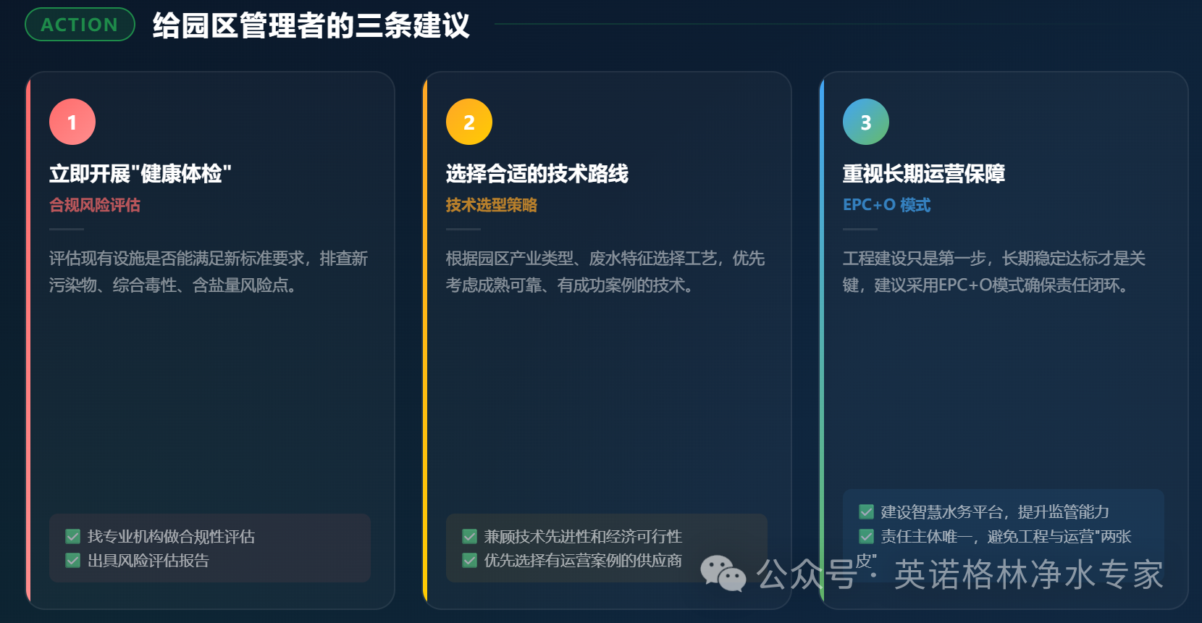Click card title 重视长期运营保障
The width and height of the screenshot is (1202, 623).
924,174
